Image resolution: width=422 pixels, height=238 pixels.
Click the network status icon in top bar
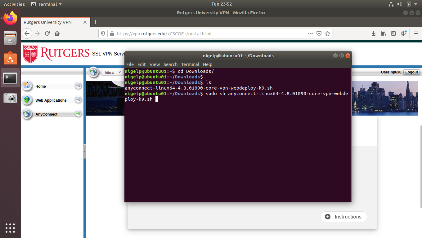click(391, 4)
